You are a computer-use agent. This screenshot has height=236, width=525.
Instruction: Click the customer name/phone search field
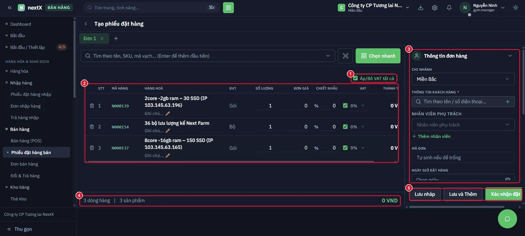[463, 102]
